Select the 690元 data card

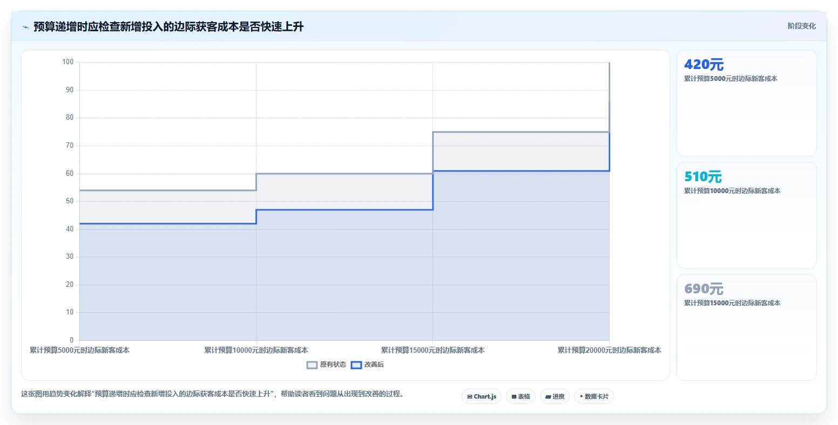point(746,327)
